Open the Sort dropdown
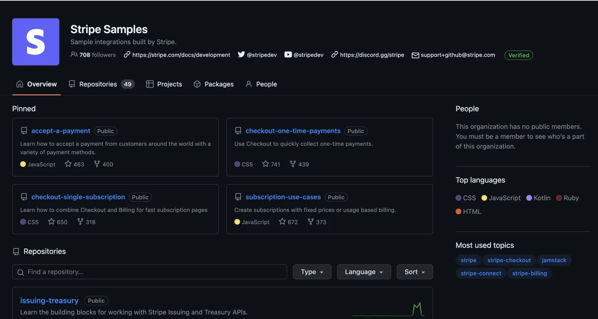Image resolution: width=598 pixels, height=319 pixels. [415, 272]
